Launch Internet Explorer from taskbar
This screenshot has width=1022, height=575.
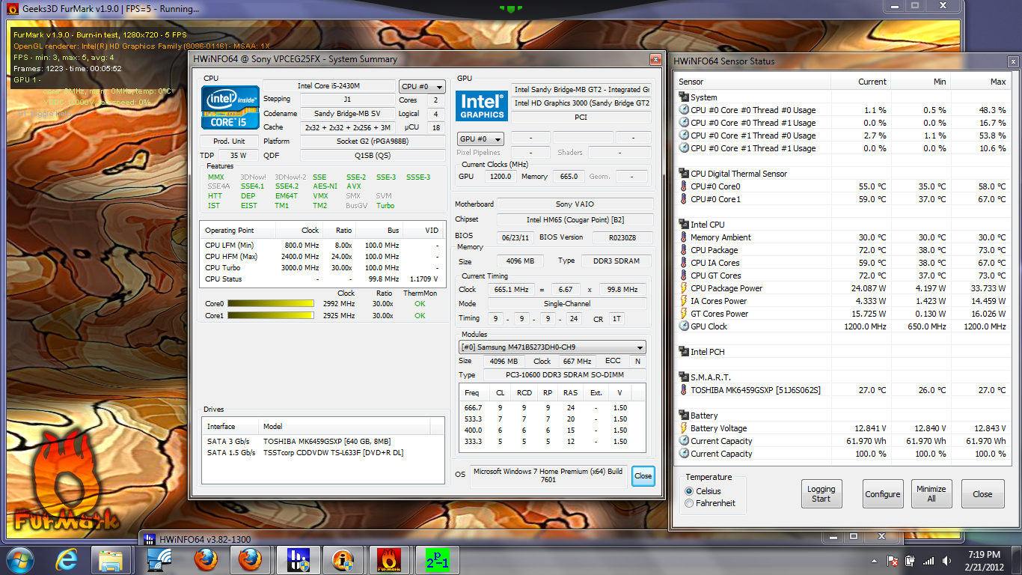coord(68,560)
